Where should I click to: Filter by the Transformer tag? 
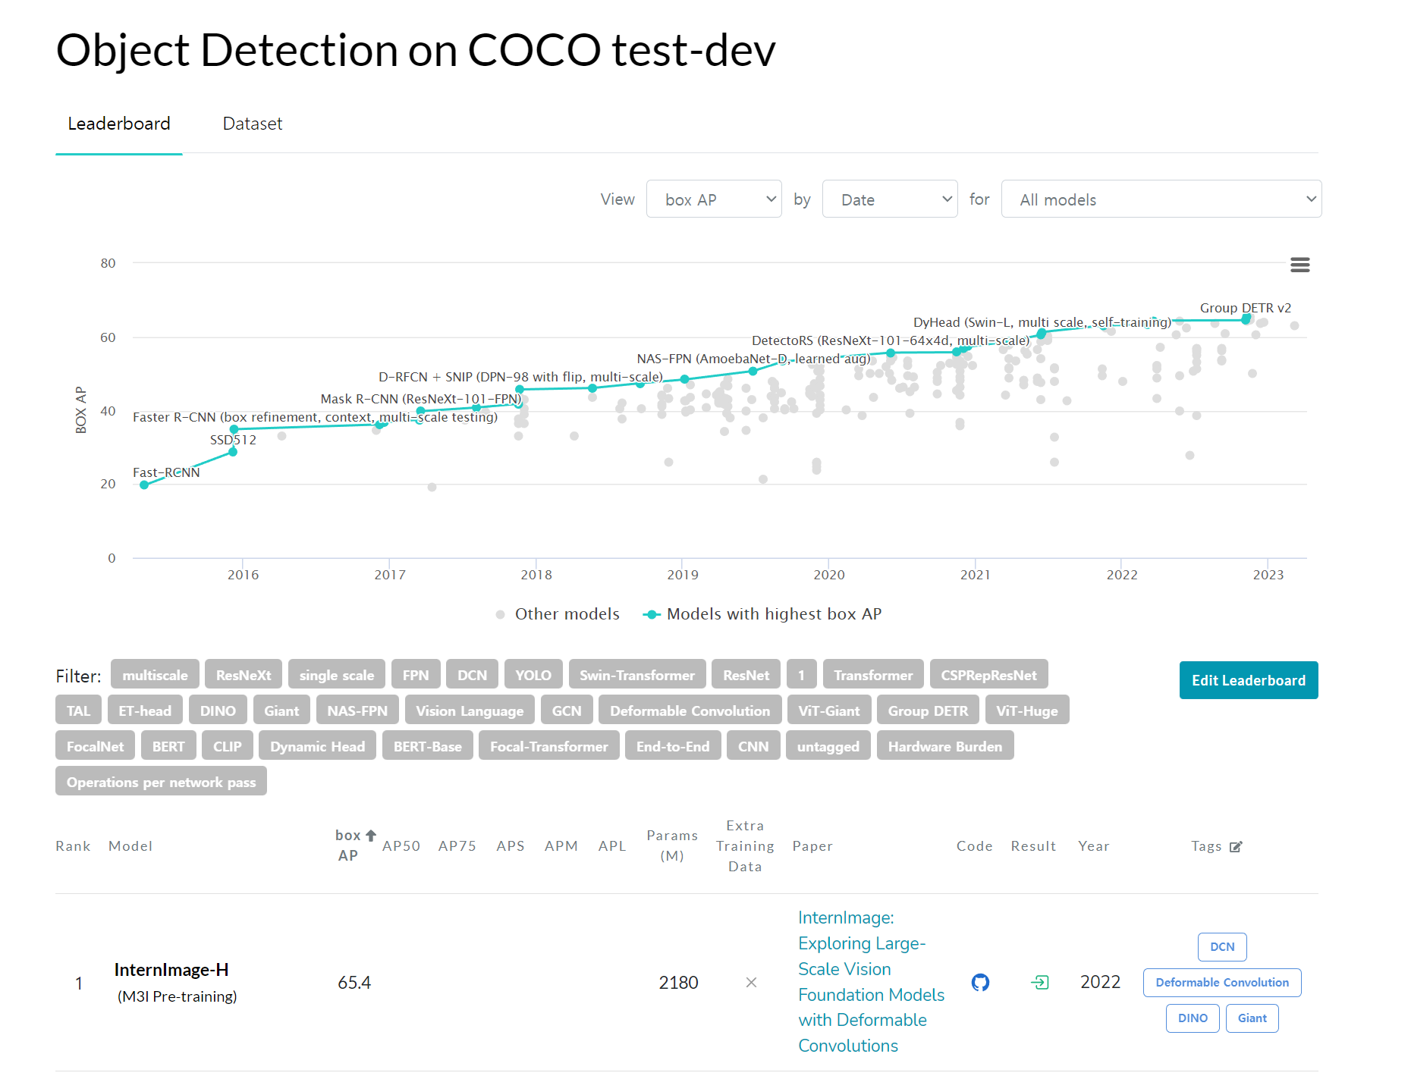(x=873, y=675)
